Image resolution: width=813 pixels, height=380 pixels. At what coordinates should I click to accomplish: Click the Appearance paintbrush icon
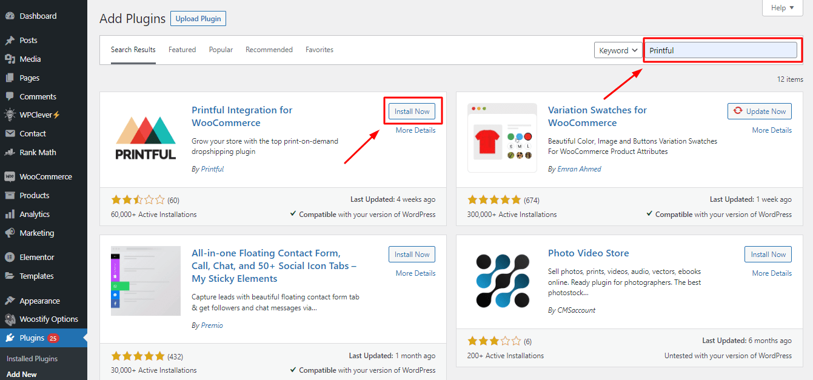(10, 301)
